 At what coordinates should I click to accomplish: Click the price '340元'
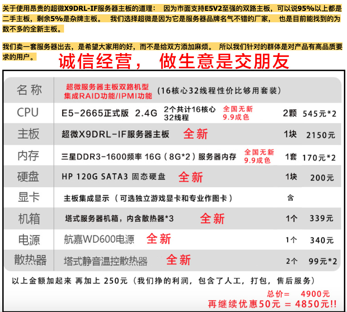tap(322, 240)
